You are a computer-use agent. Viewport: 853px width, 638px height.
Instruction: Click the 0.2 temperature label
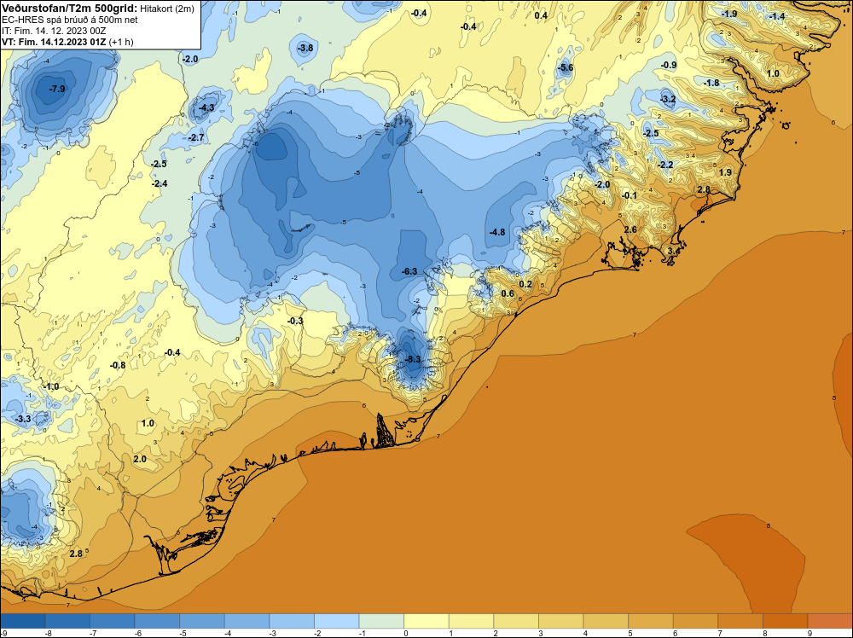pos(525,285)
